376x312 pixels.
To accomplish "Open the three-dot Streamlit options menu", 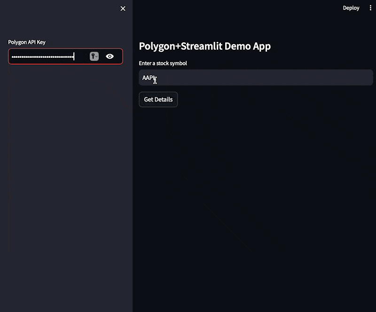I will pos(371,8).
